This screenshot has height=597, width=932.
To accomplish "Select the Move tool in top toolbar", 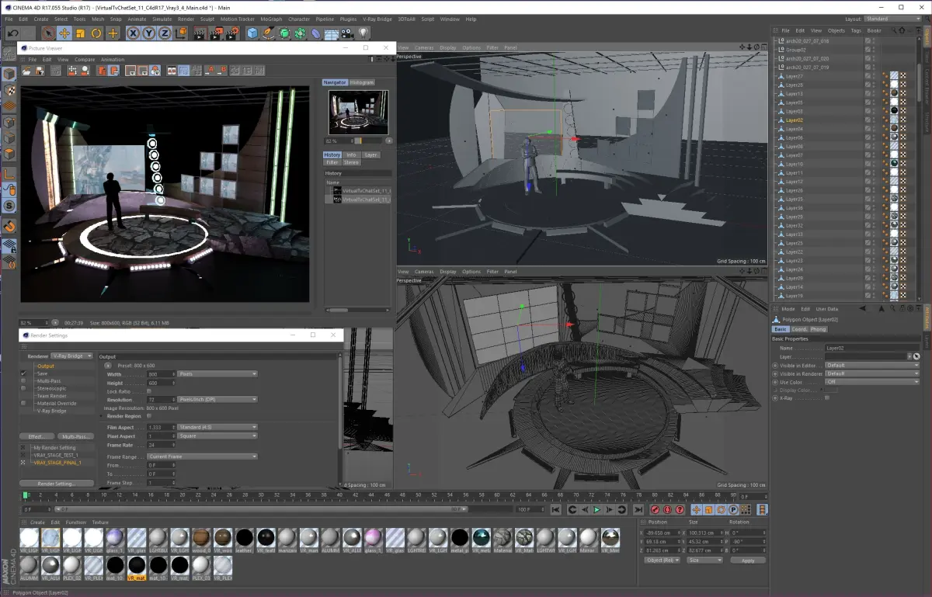I will 64,33.
